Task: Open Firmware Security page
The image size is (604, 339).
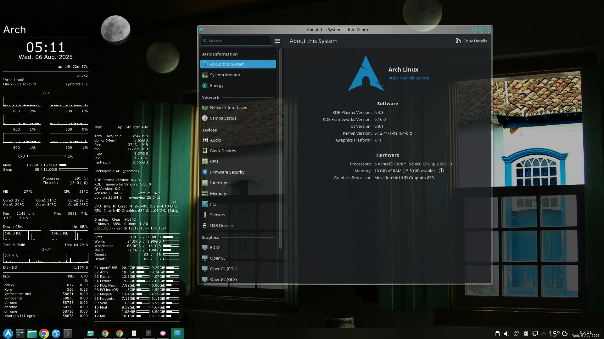Action: tap(238, 172)
